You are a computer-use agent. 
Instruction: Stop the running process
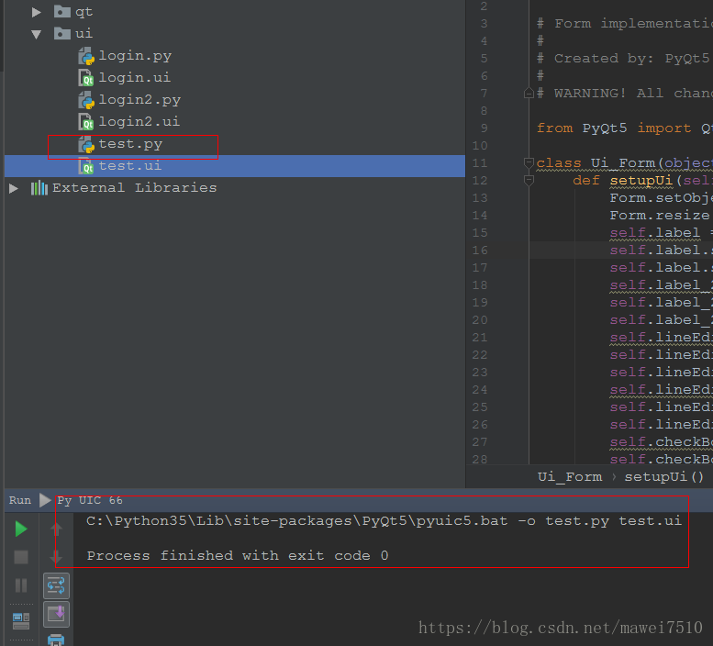[21, 557]
